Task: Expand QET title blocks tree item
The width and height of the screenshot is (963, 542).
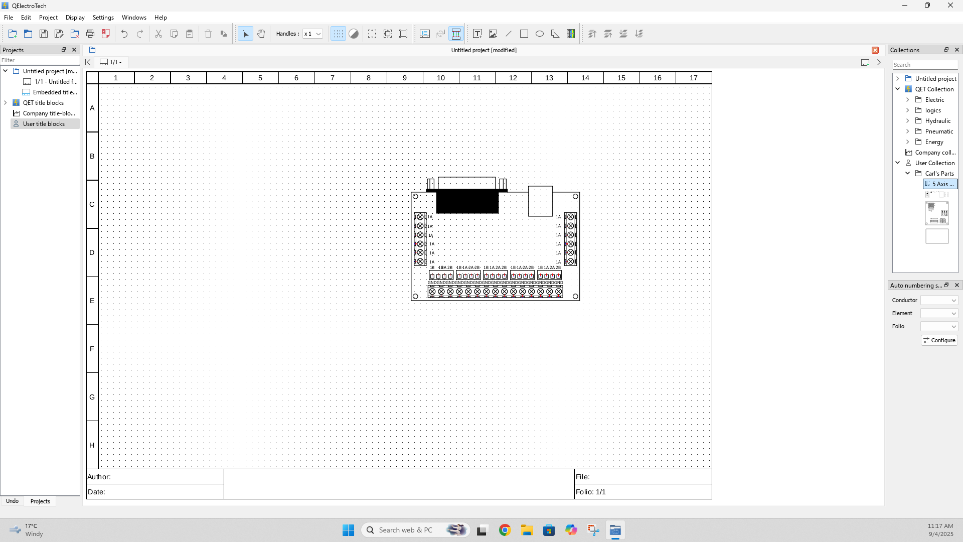Action: pyautogui.click(x=6, y=103)
